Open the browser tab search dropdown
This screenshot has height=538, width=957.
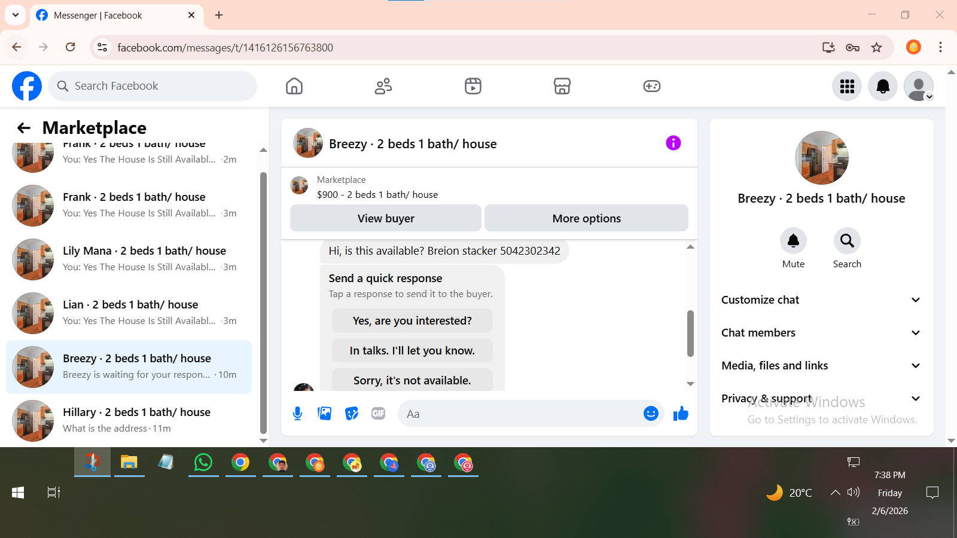16,15
